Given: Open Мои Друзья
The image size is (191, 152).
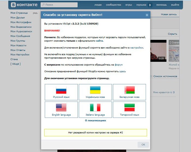Looking at the screenshot, I should [17, 17].
